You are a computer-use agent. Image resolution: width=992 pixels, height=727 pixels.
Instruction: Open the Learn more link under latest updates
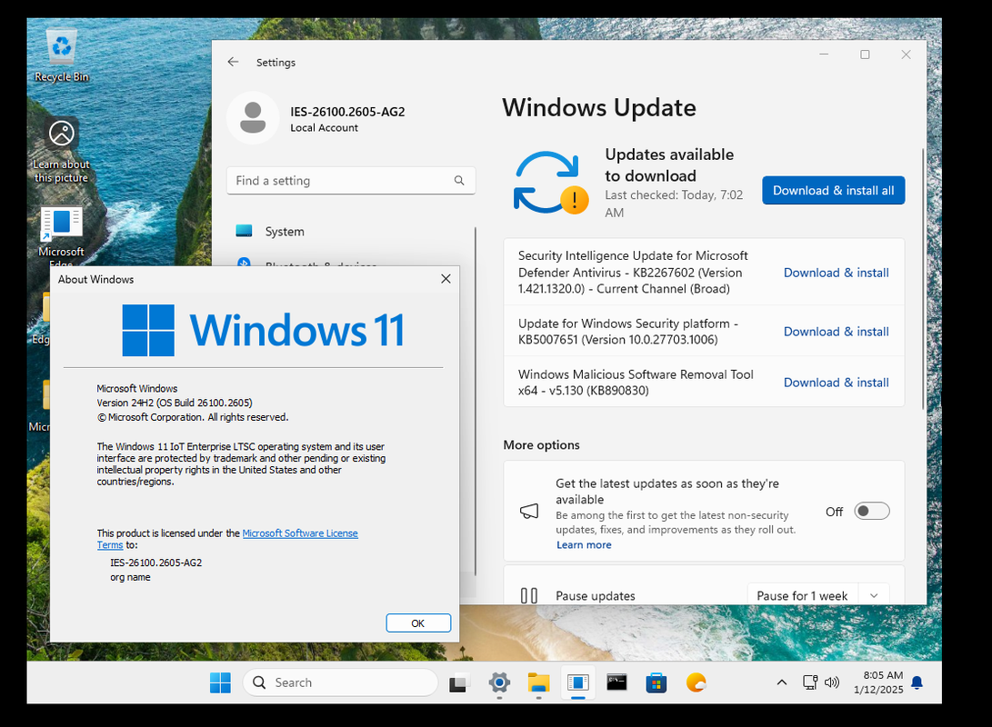click(x=584, y=545)
